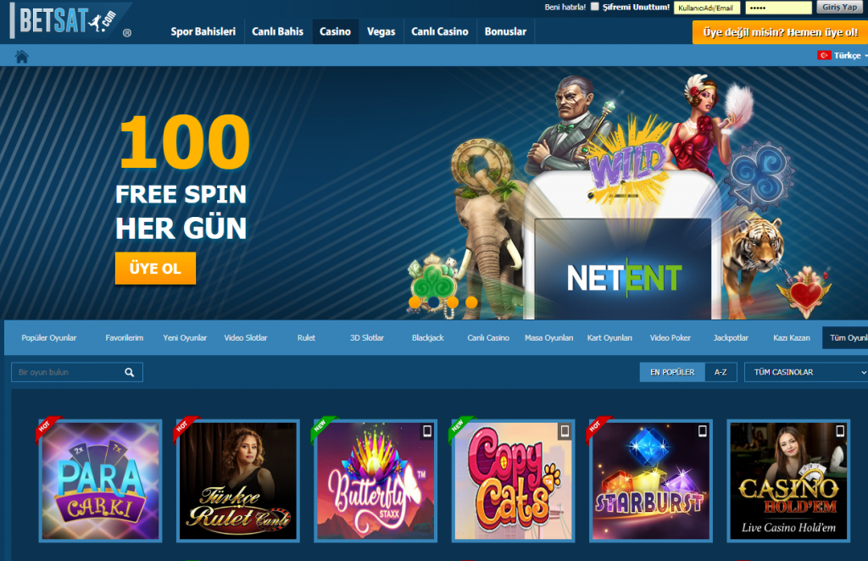Open the Jackpotlar category tab
Viewport: 868px width, 561px height.
click(x=730, y=338)
